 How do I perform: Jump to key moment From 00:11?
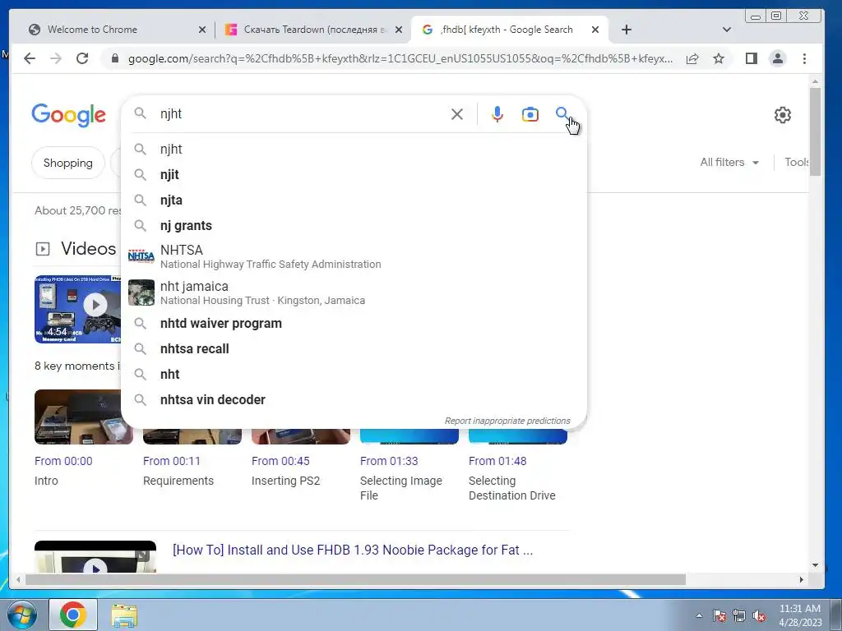[x=171, y=461]
